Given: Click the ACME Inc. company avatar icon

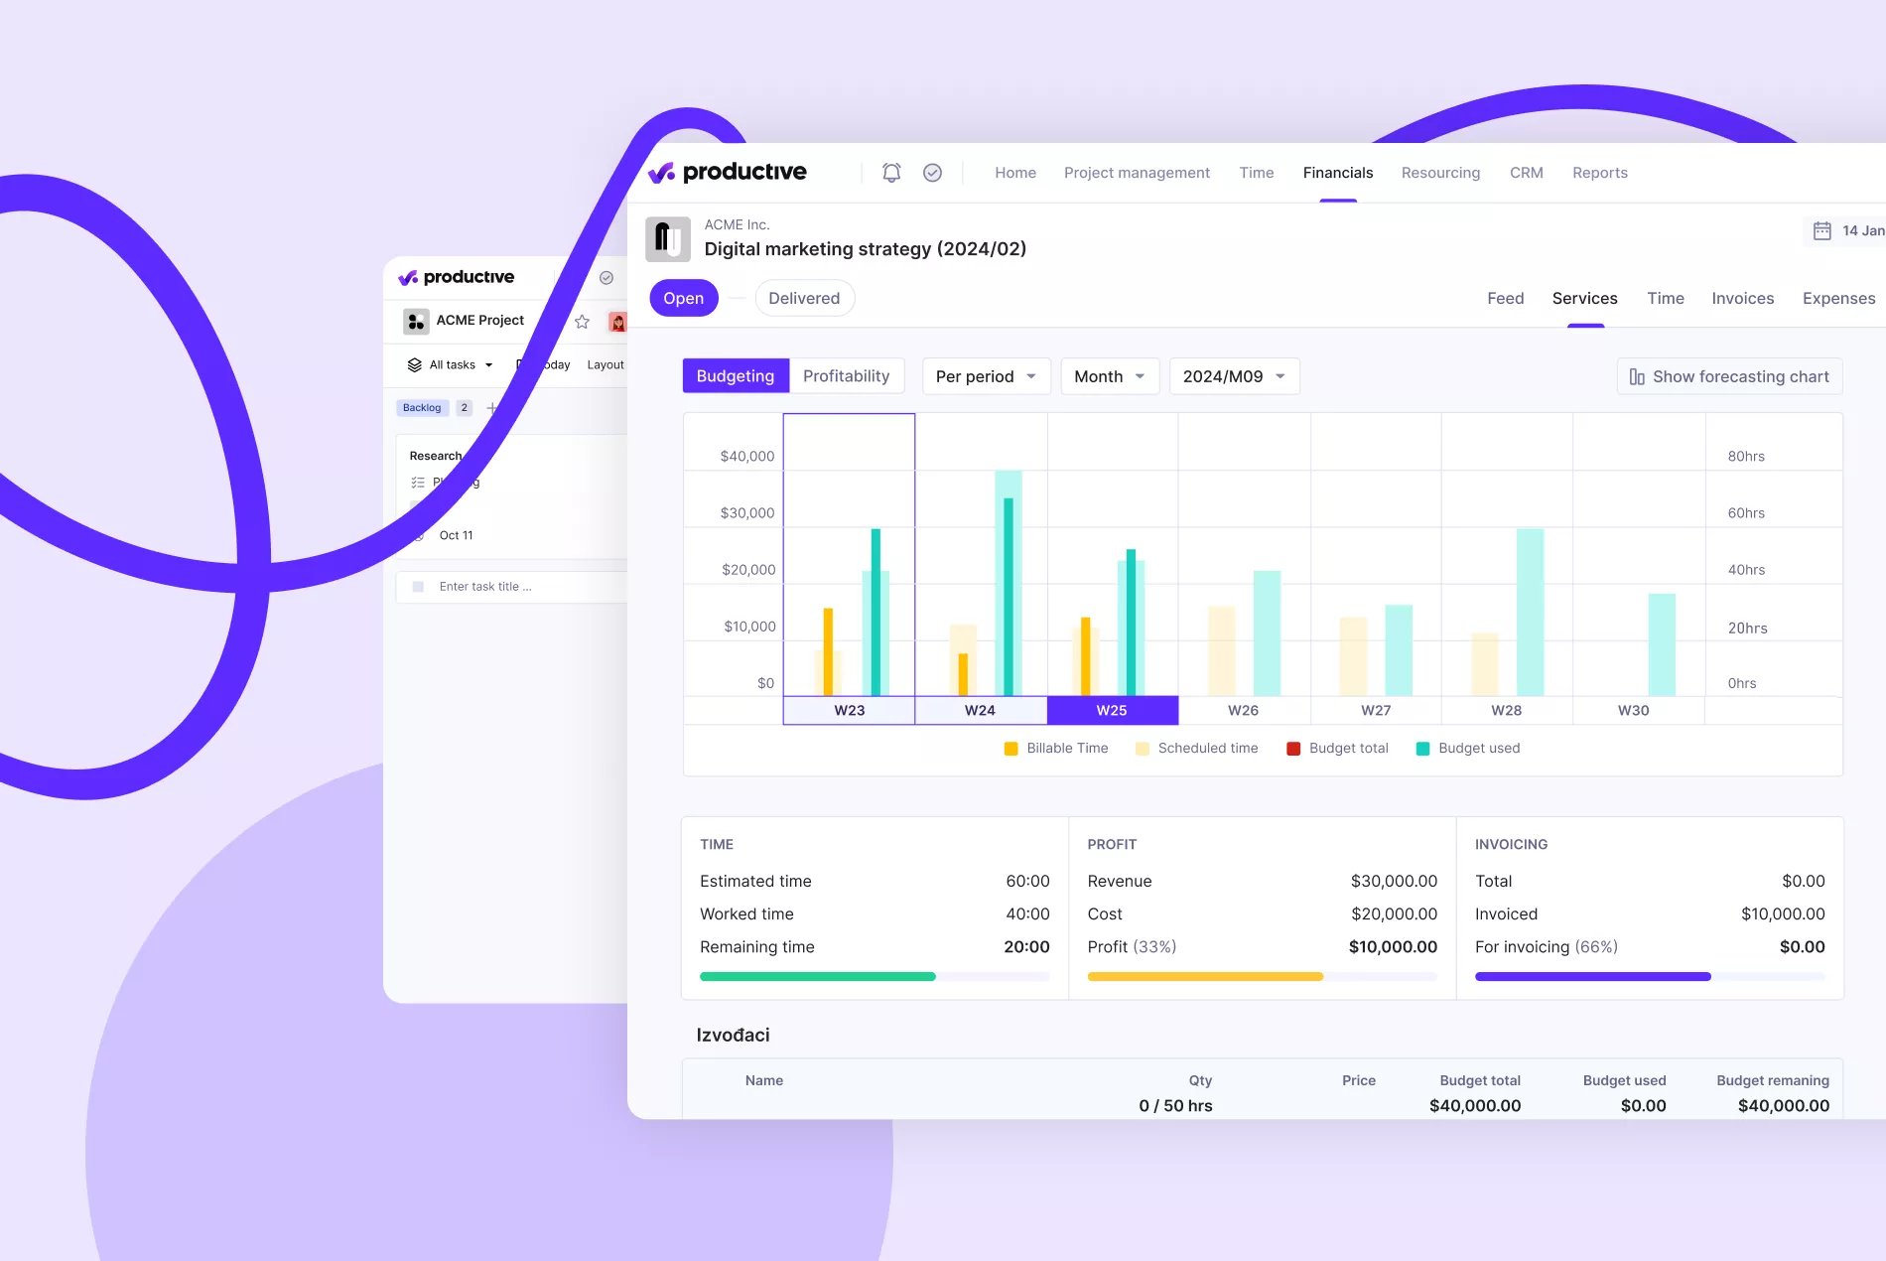Looking at the screenshot, I should coord(668,239).
